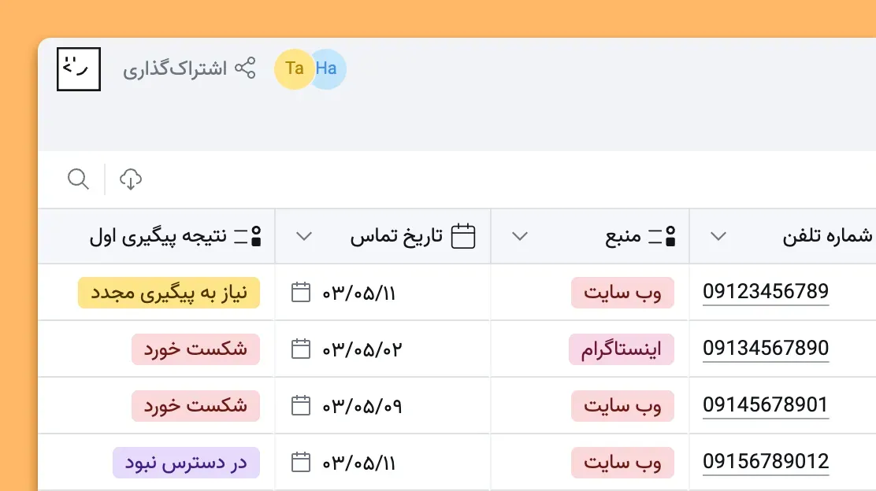Open the dropdown next to منبع column

518,235
